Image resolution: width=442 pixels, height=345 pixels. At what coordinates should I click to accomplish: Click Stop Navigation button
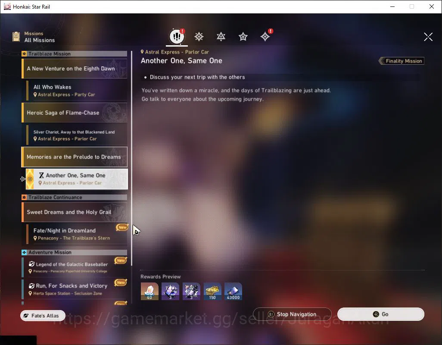pyautogui.click(x=292, y=314)
